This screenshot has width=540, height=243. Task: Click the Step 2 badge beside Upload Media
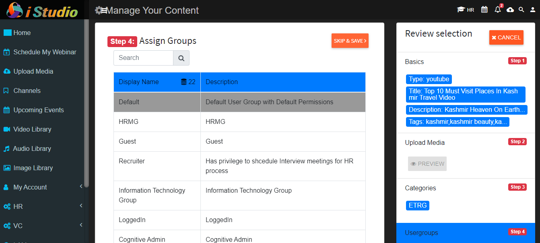pos(517,142)
